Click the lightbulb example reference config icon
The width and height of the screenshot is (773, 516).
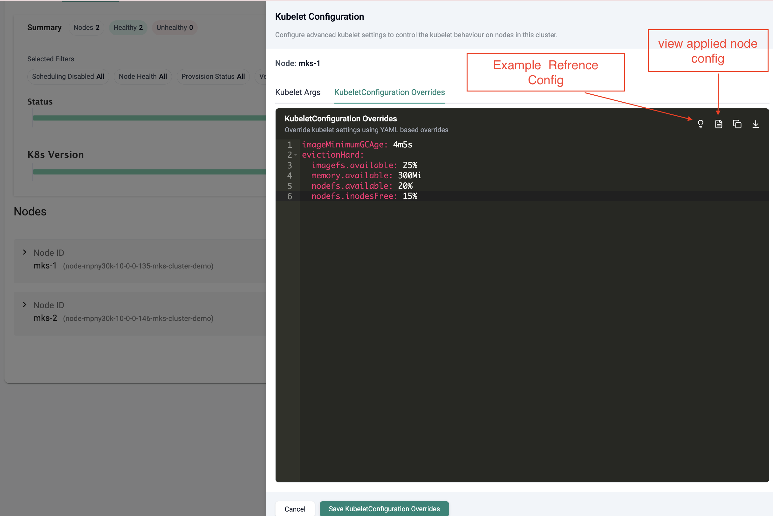[700, 124]
